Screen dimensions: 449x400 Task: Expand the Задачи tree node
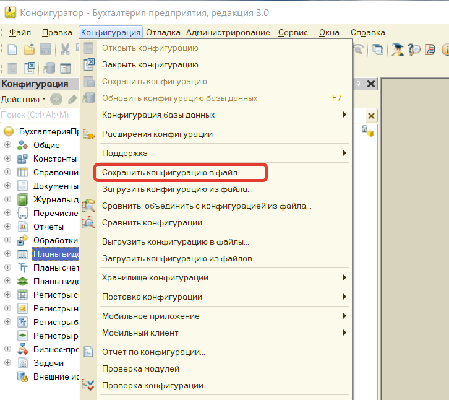click(7, 363)
